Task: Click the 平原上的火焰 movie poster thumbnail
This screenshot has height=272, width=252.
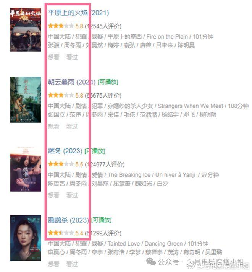Action: [x=26, y=30]
